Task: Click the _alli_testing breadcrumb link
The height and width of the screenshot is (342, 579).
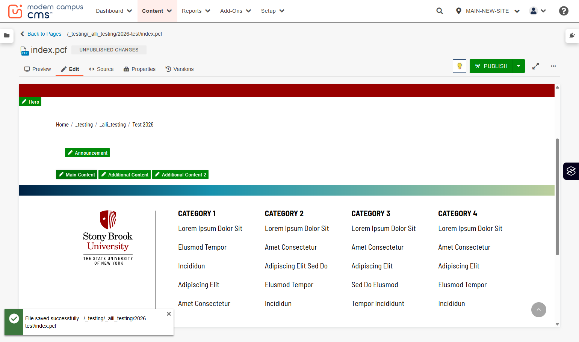Action: point(113,125)
